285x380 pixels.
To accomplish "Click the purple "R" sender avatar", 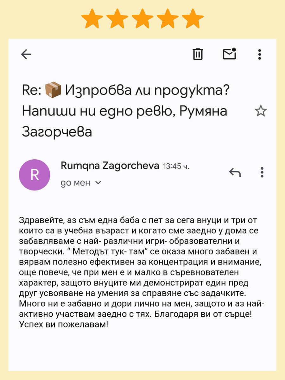I will click(35, 175).
